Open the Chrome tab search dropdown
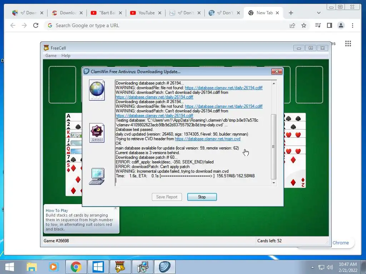The image size is (366, 274). pyautogui.click(x=318, y=13)
